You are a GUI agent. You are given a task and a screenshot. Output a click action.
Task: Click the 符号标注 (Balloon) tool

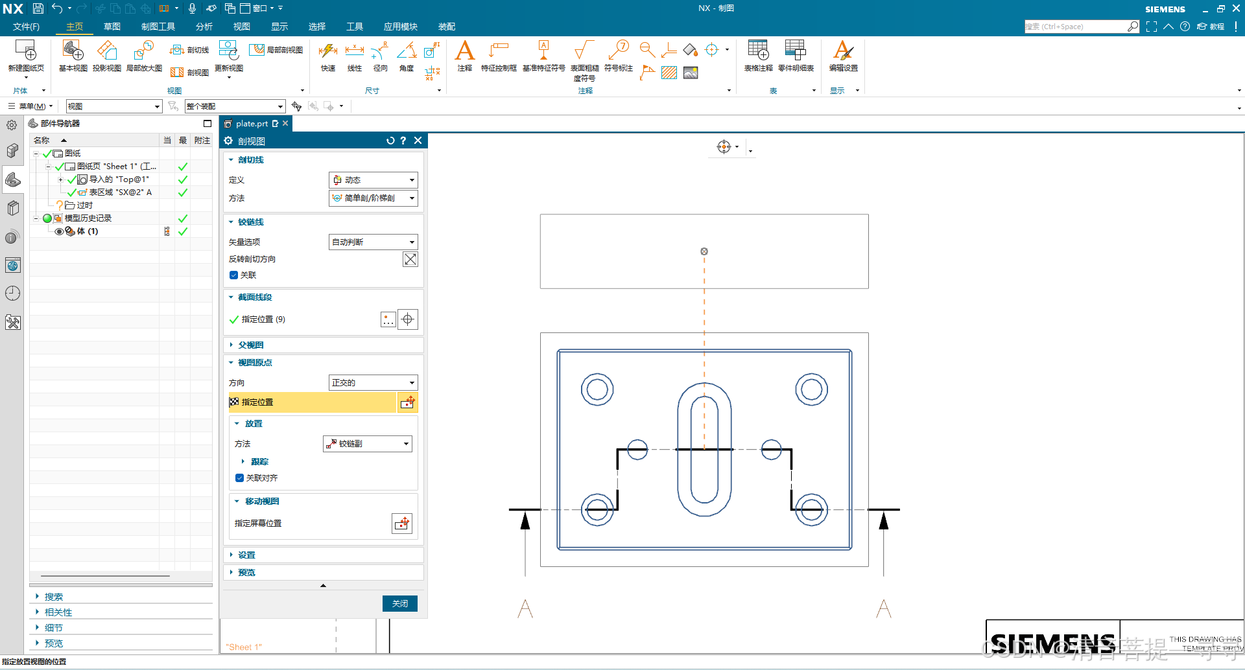point(618,56)
